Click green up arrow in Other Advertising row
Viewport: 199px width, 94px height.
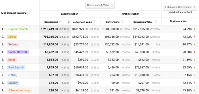[x=195, y=90]
